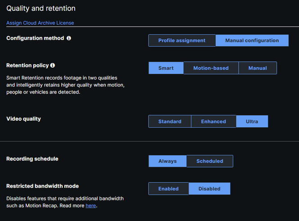
Task: Open the Assign Cloud Archive License link
Action: tap(40, 23)
